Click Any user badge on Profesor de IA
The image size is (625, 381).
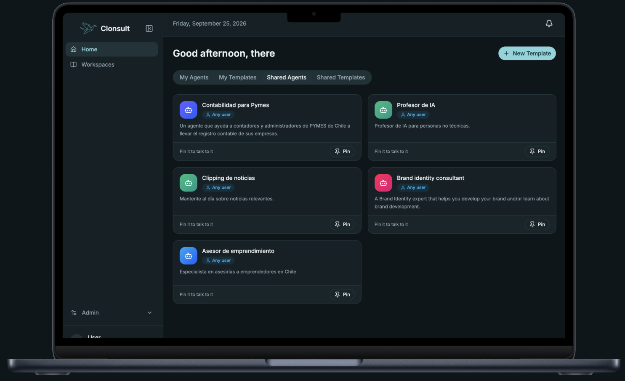(x=413, y=115)
